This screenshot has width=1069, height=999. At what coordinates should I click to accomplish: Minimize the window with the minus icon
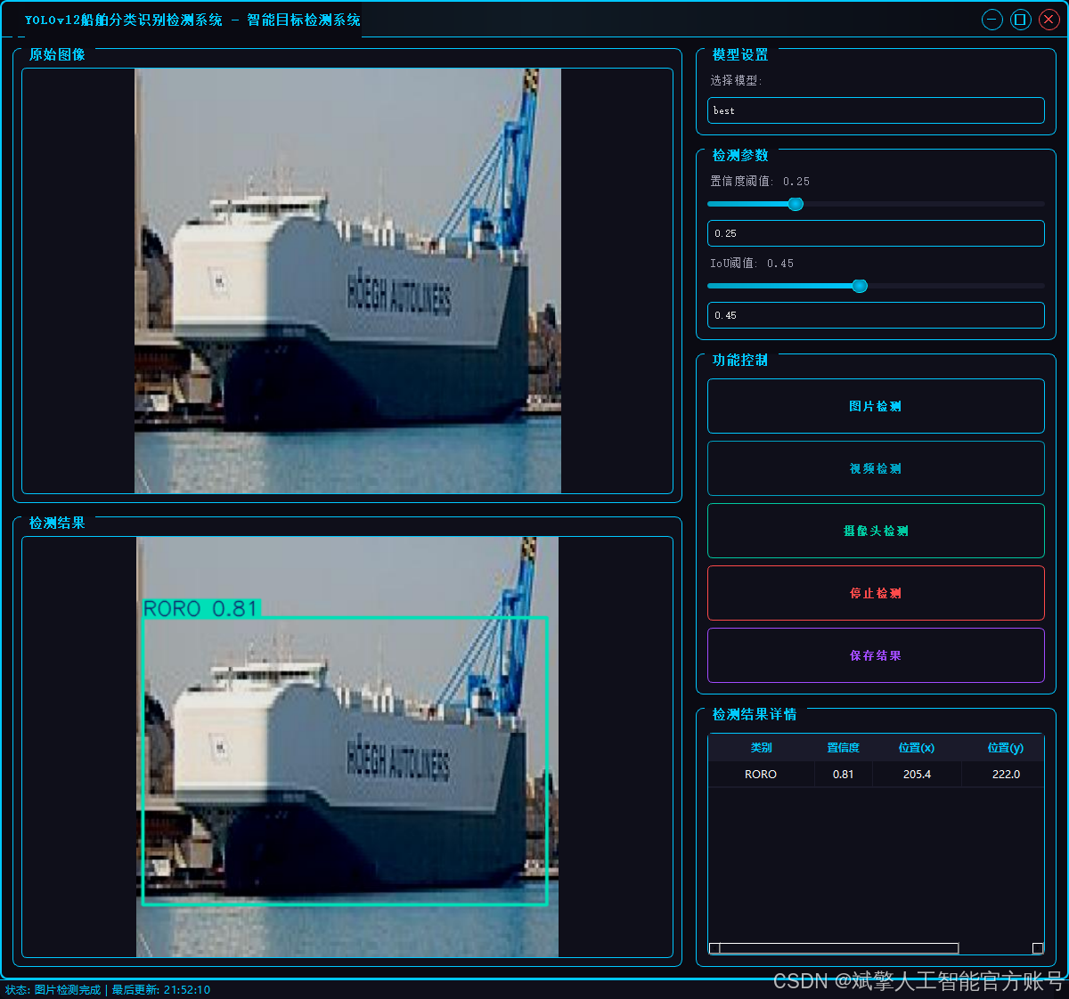991,20
